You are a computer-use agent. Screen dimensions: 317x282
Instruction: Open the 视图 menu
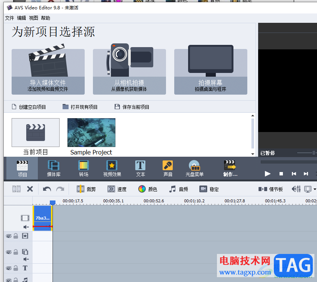[34, 18]
